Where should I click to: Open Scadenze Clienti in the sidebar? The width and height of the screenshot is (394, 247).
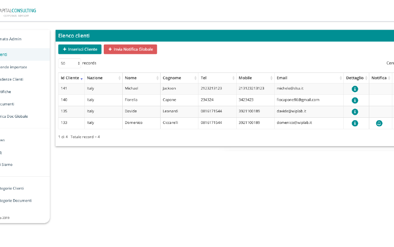pos(12,79)
